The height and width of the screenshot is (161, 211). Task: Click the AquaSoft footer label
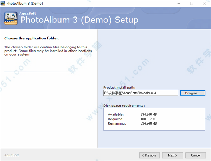(12, 155)
